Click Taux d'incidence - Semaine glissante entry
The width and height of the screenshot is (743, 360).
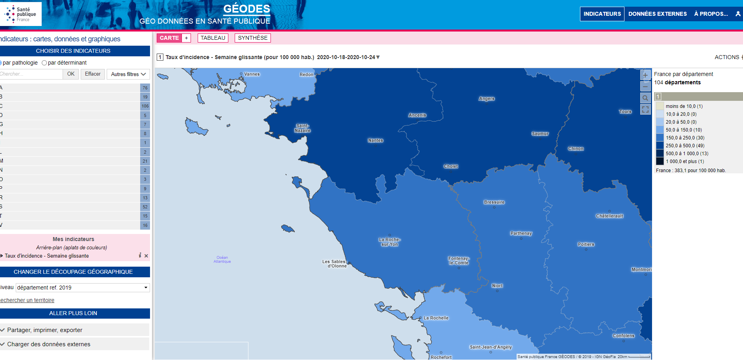point(47,256)
